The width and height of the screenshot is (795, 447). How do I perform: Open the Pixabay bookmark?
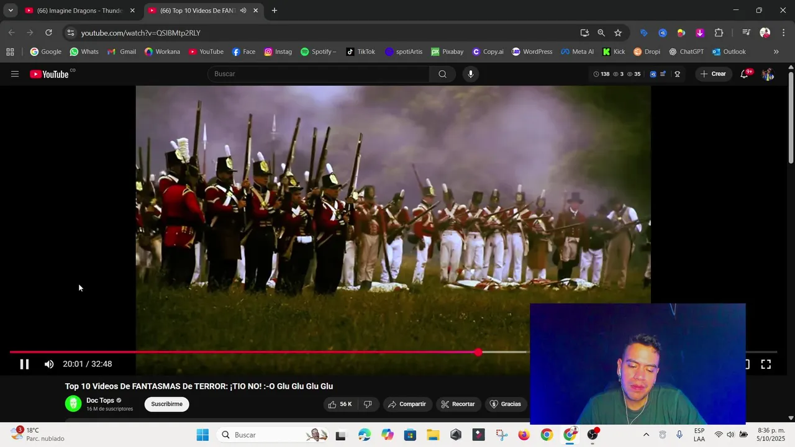[x=448, y=52]
